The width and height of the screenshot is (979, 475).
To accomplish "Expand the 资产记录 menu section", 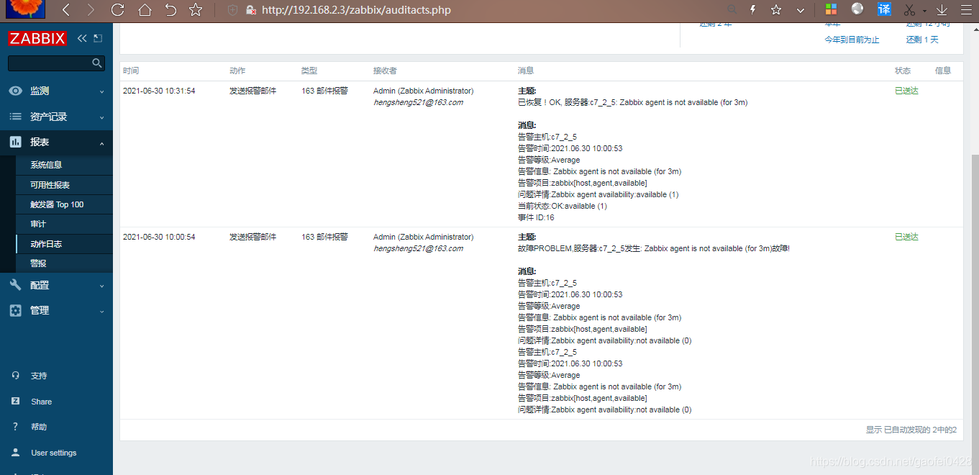I will pyautogui.click(x=56, y=117).
